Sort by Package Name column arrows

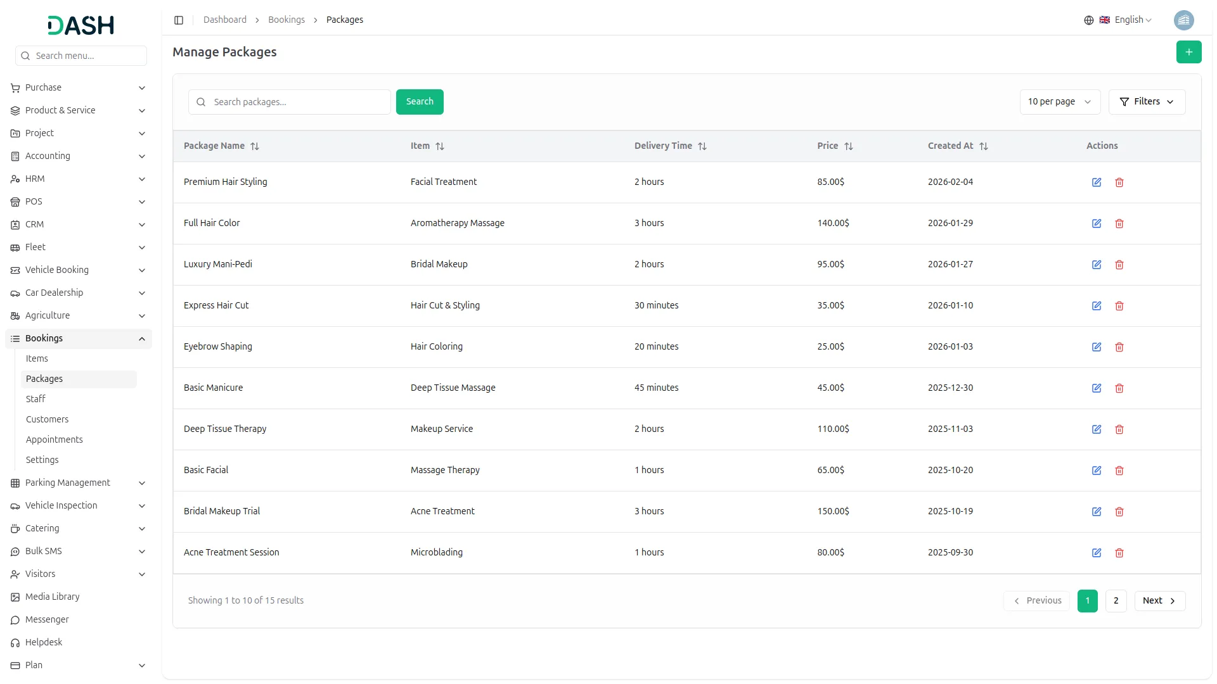254,146
